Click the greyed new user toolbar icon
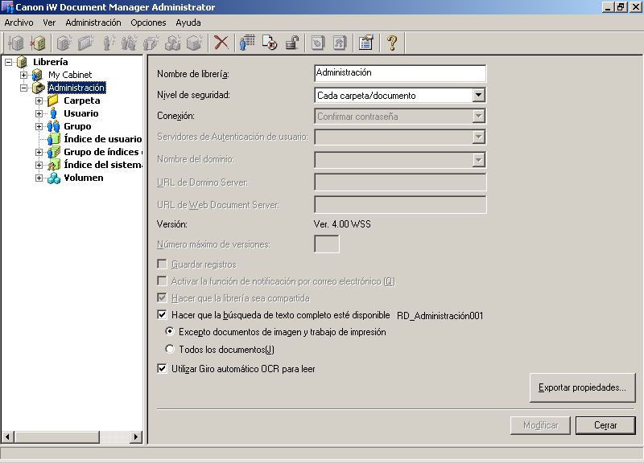This screenshot has width=644, height=463. click(108, 43)
